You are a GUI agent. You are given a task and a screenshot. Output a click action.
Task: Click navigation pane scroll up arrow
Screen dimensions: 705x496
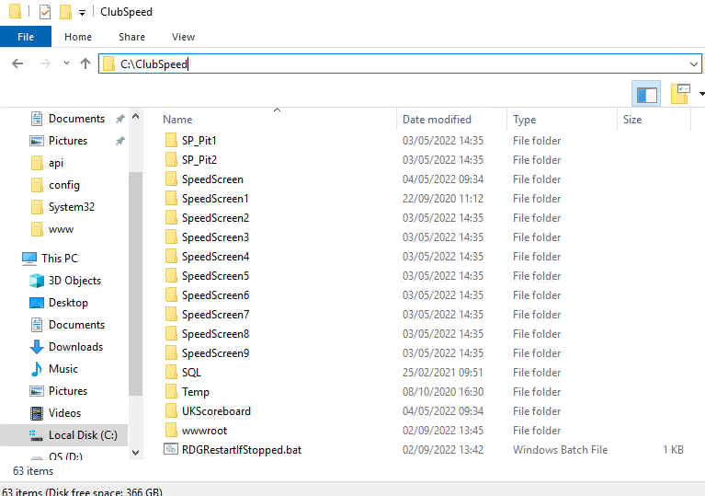[136, 118]
